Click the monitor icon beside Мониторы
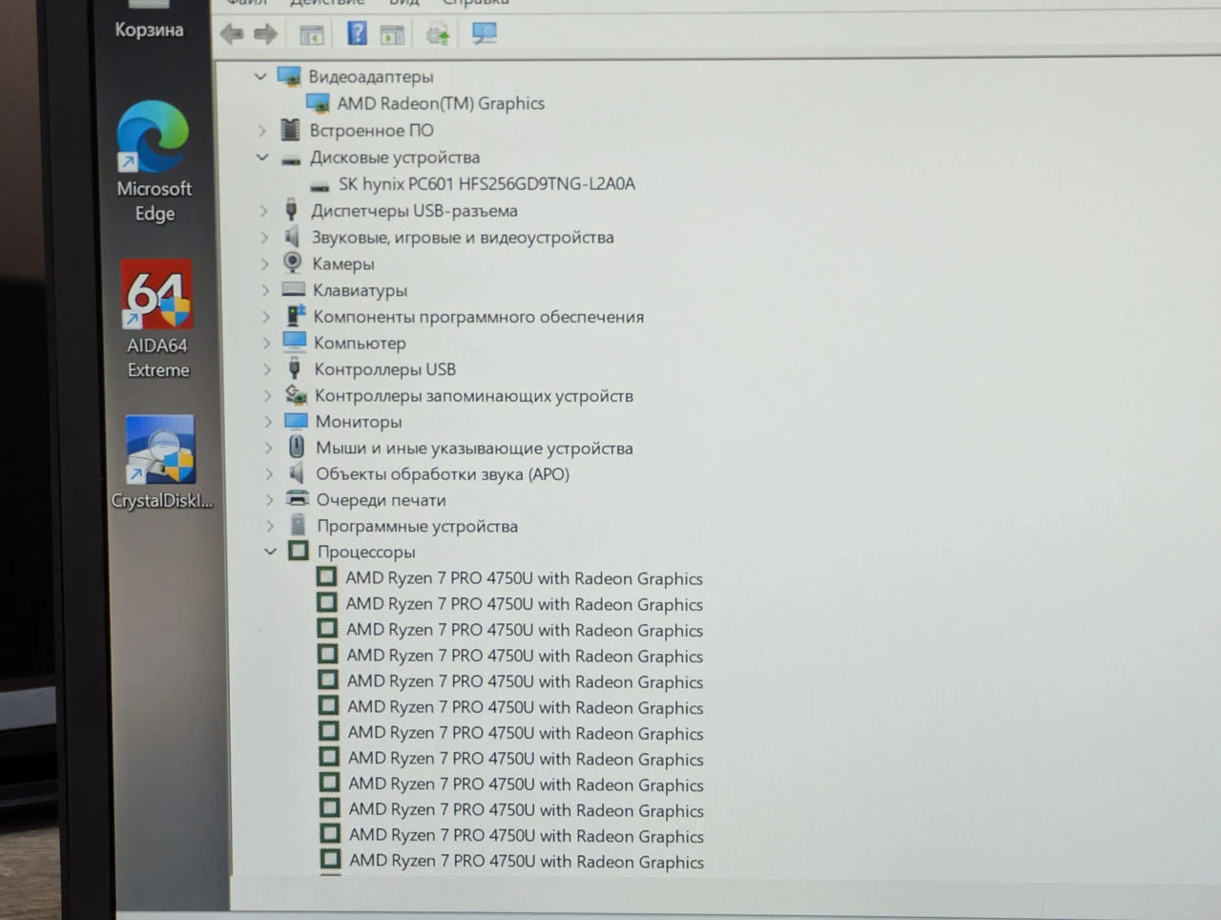 [x=296, y=421]
